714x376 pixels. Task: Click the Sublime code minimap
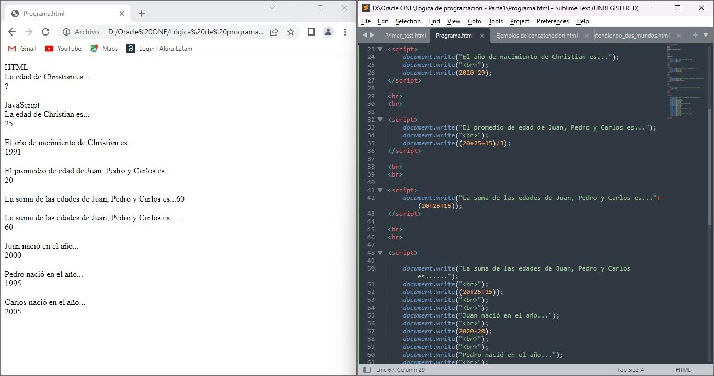point(686,81)
